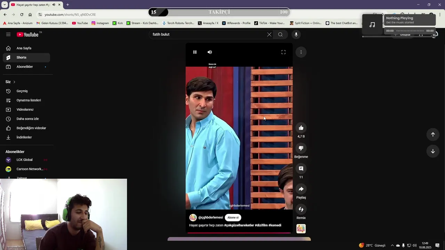Open the browser home page

pyautogui.click(x=30, y=15)
